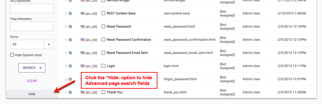Open the Show dropdown arrow
322x104 pixels.
coord(49,44)
